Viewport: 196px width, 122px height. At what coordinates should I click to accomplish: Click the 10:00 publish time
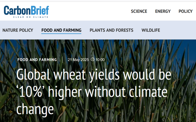tap(100, 60)
